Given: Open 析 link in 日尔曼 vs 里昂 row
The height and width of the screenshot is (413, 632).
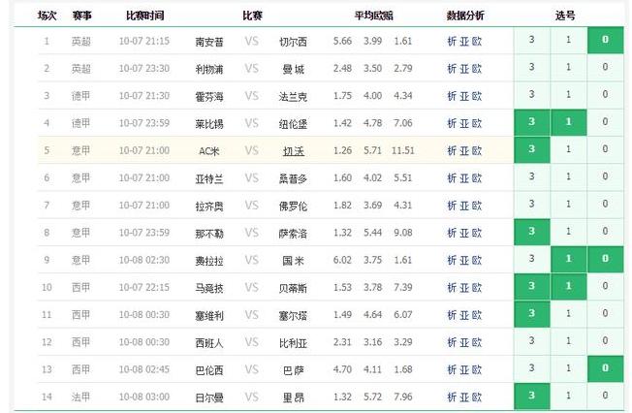Looking at the screenshot, I should tap(452, 398).
